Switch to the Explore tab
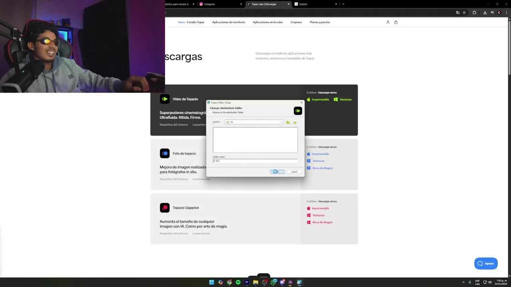This screenshot has width=511, height=287. (316, 4)
